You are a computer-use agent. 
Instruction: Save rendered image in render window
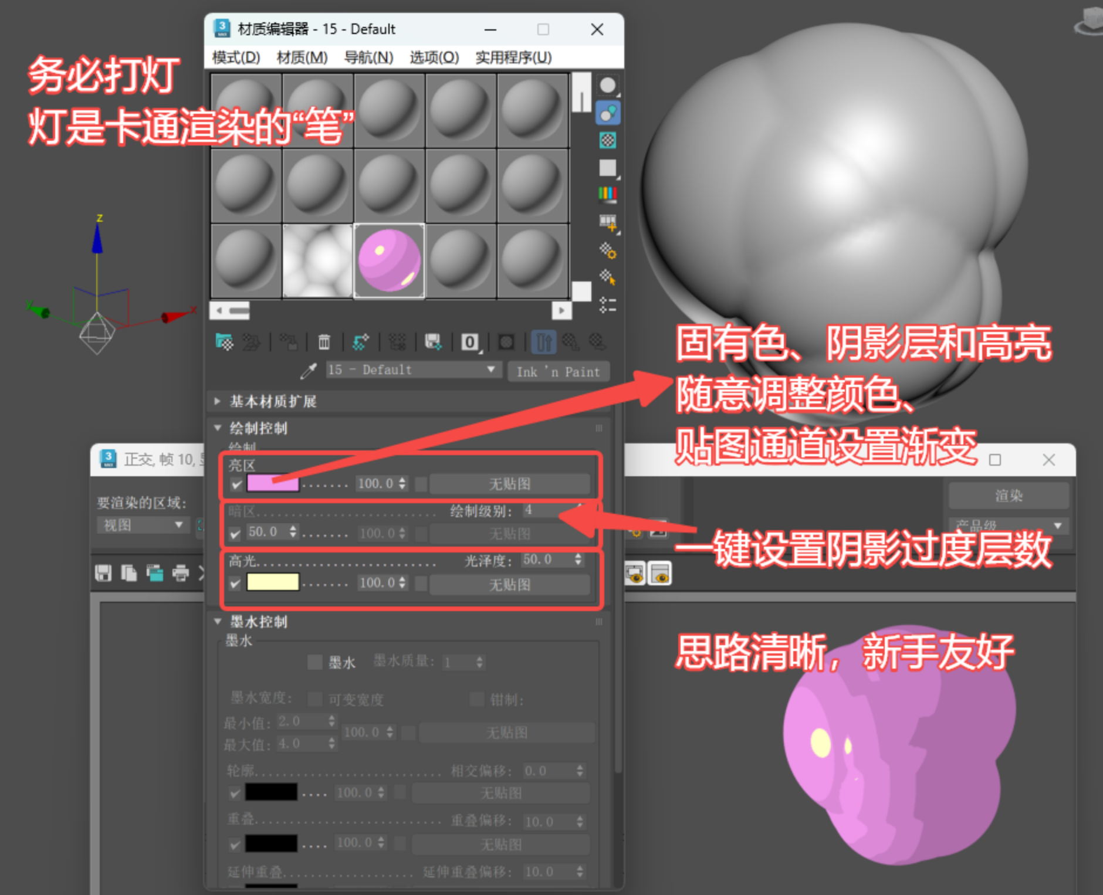coord(103,573)
